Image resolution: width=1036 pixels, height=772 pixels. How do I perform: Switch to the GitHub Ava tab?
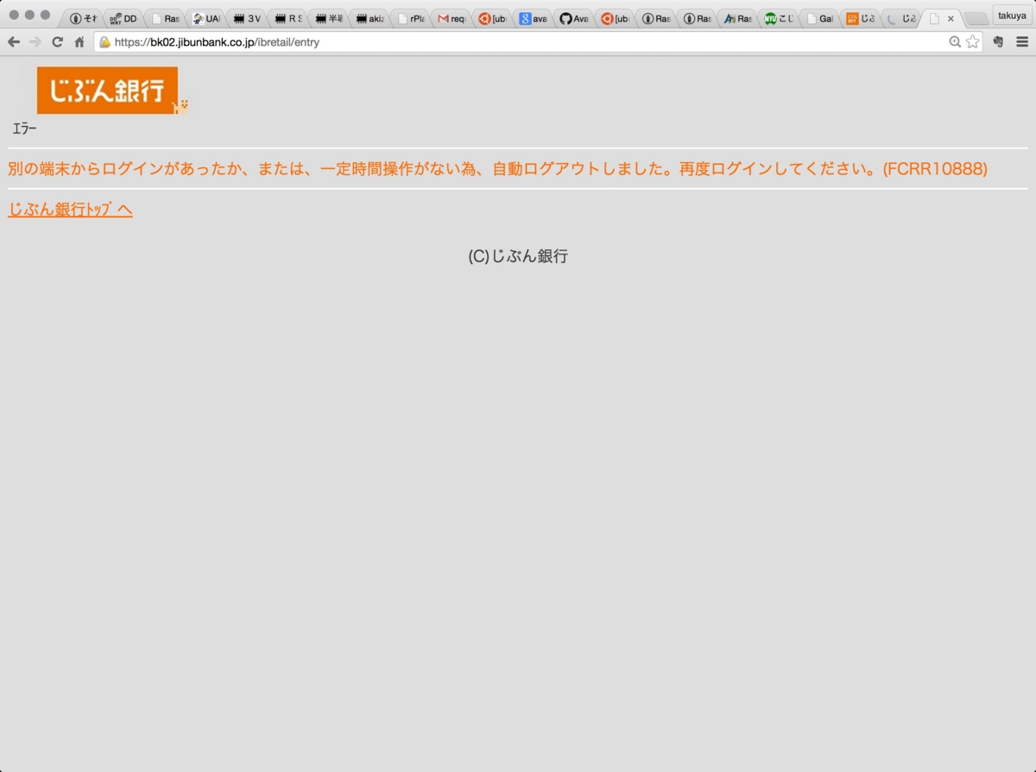[575, 18]
